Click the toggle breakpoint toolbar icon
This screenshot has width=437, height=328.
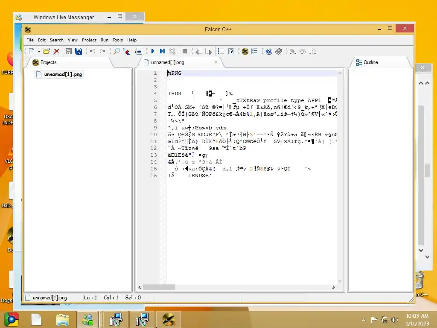tap(139, 51)
